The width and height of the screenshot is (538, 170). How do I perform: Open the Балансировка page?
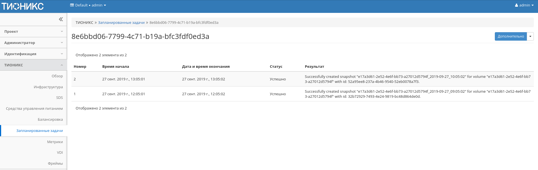tap(50, 120)
